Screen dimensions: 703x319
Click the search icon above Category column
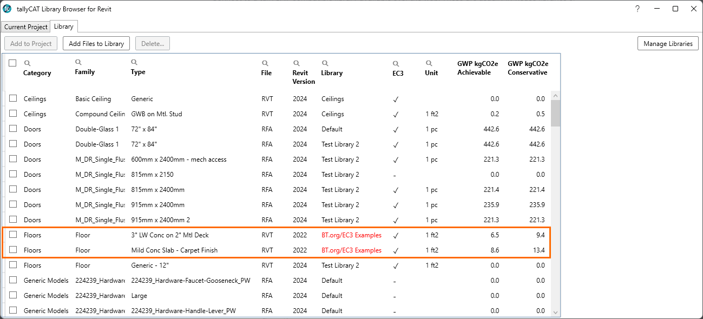(28, 63)
